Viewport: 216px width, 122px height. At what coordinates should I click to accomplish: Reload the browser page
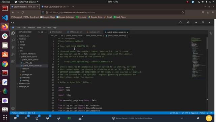(23, 13)
